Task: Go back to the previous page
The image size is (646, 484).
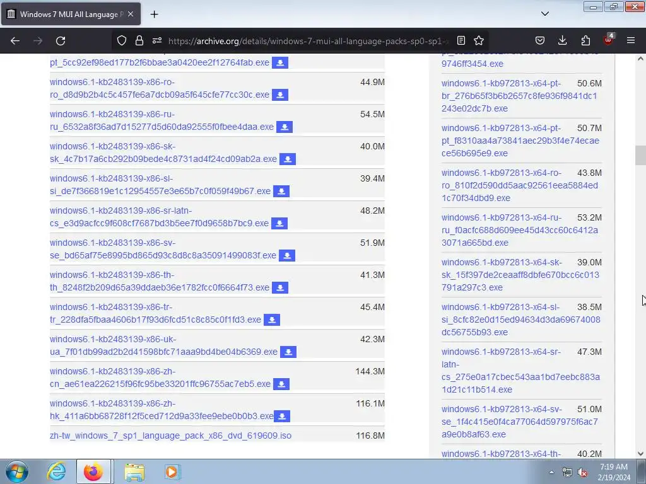Action: pos(15,41)
